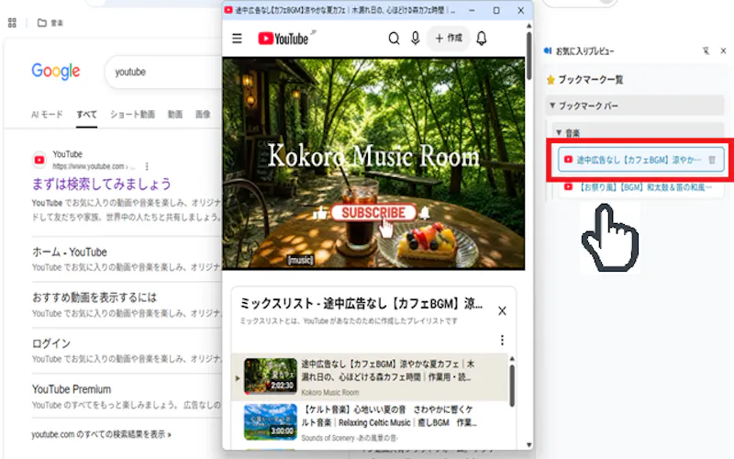Screen dimensions: 734x459
Task: Open the ホーム - YouTube sitelink
Action: (70, 252)
